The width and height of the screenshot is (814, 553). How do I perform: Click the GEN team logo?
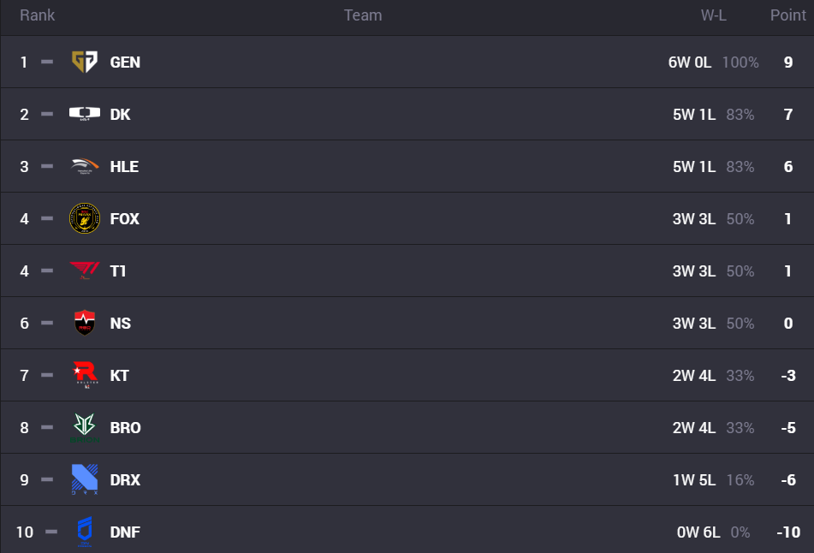(x=85, y=62)
